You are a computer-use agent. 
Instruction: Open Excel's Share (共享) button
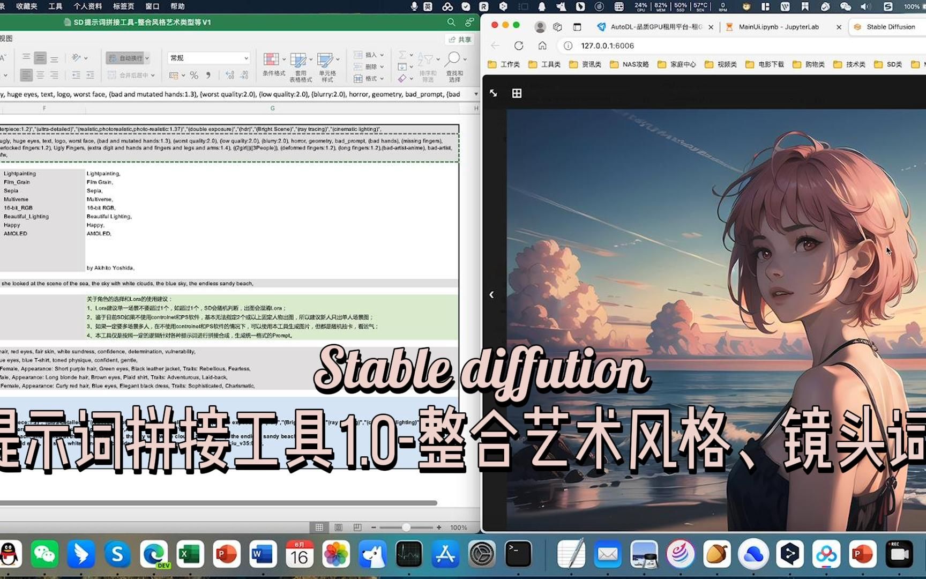pyautogui.click(x=460, y=39)
